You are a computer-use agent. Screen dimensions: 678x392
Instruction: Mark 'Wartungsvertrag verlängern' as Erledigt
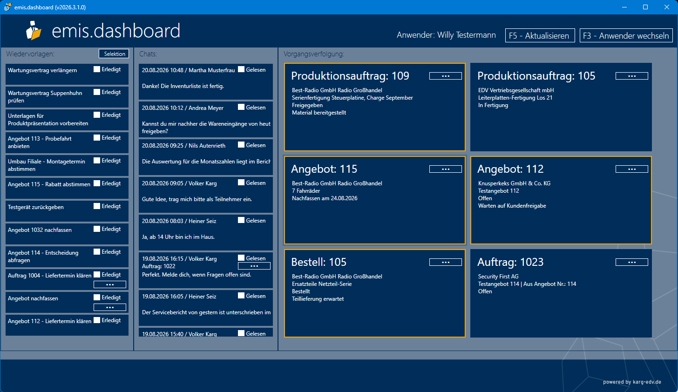pos(97,69)
